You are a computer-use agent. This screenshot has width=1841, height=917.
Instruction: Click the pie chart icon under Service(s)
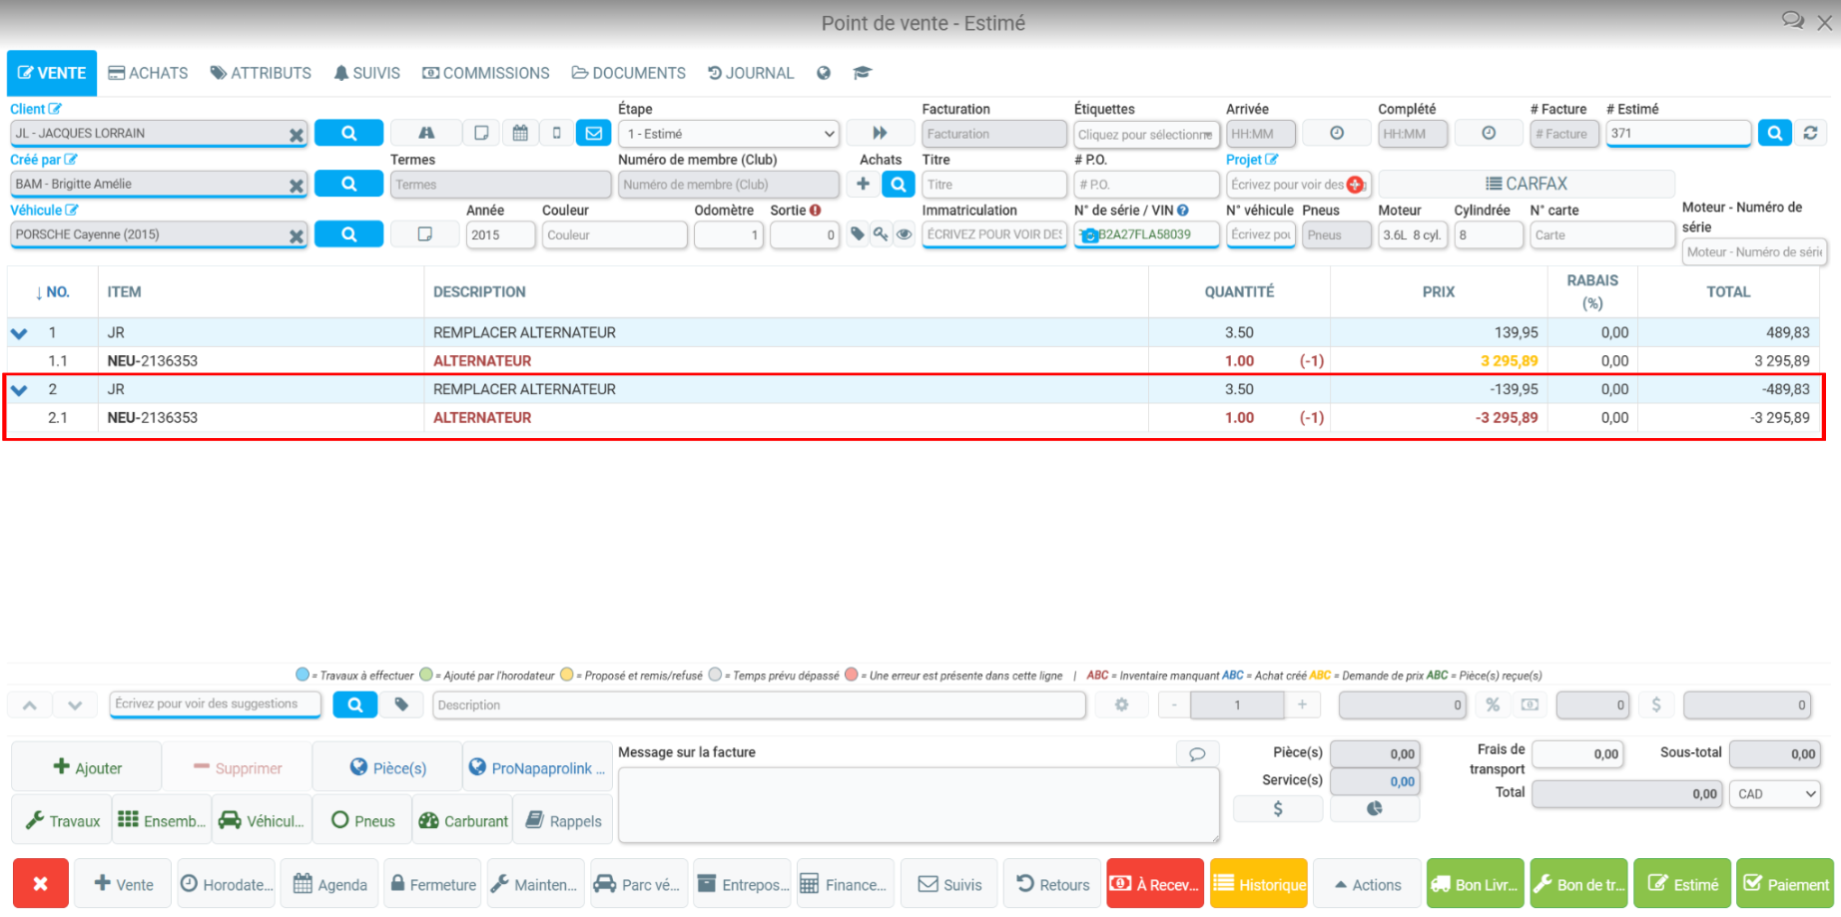coord(1375,808)
